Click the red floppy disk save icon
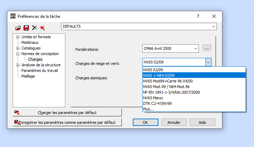 (x=26, y=28)
